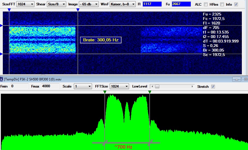Enable the ALC checkbox

[x=206, y=5]
